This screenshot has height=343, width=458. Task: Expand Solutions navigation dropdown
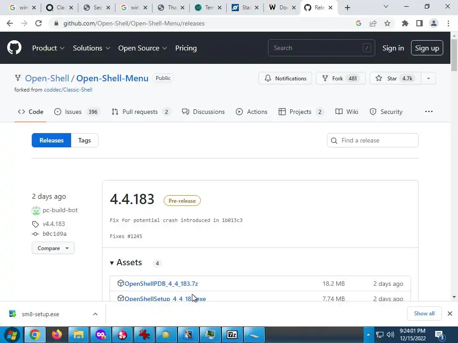coord(91,48)
